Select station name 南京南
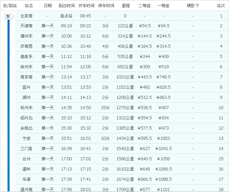 [26, 77]
